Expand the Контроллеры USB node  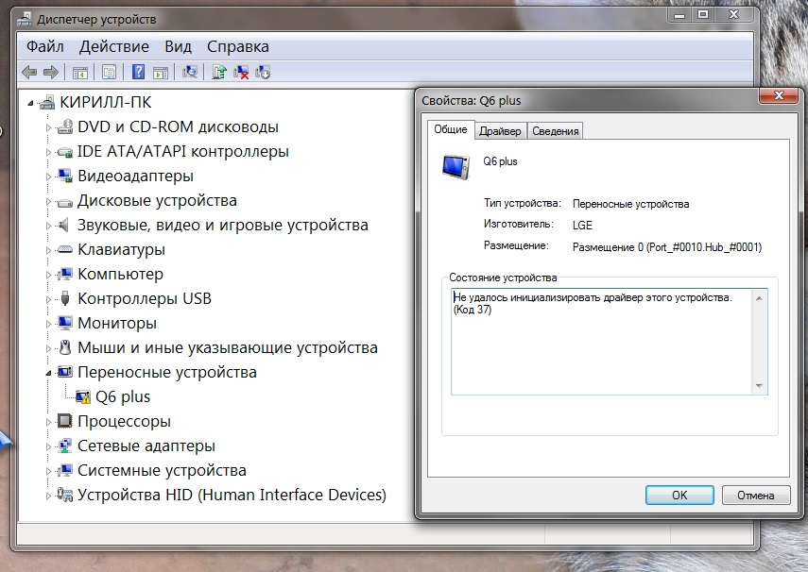coord(49,298)
